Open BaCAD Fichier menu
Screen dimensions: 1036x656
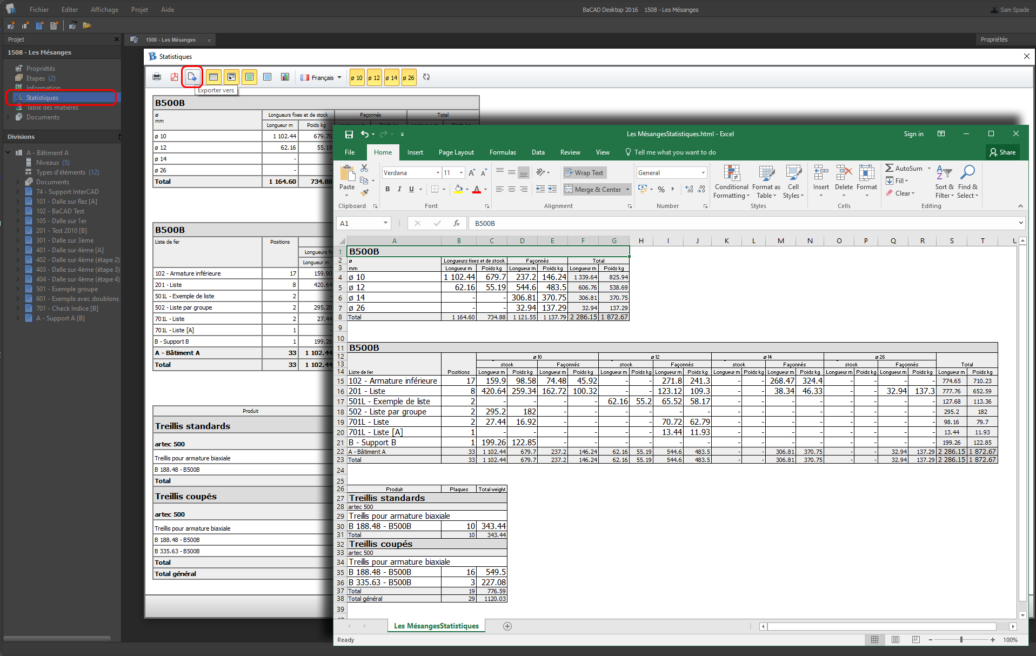click(x=39, y=10)
